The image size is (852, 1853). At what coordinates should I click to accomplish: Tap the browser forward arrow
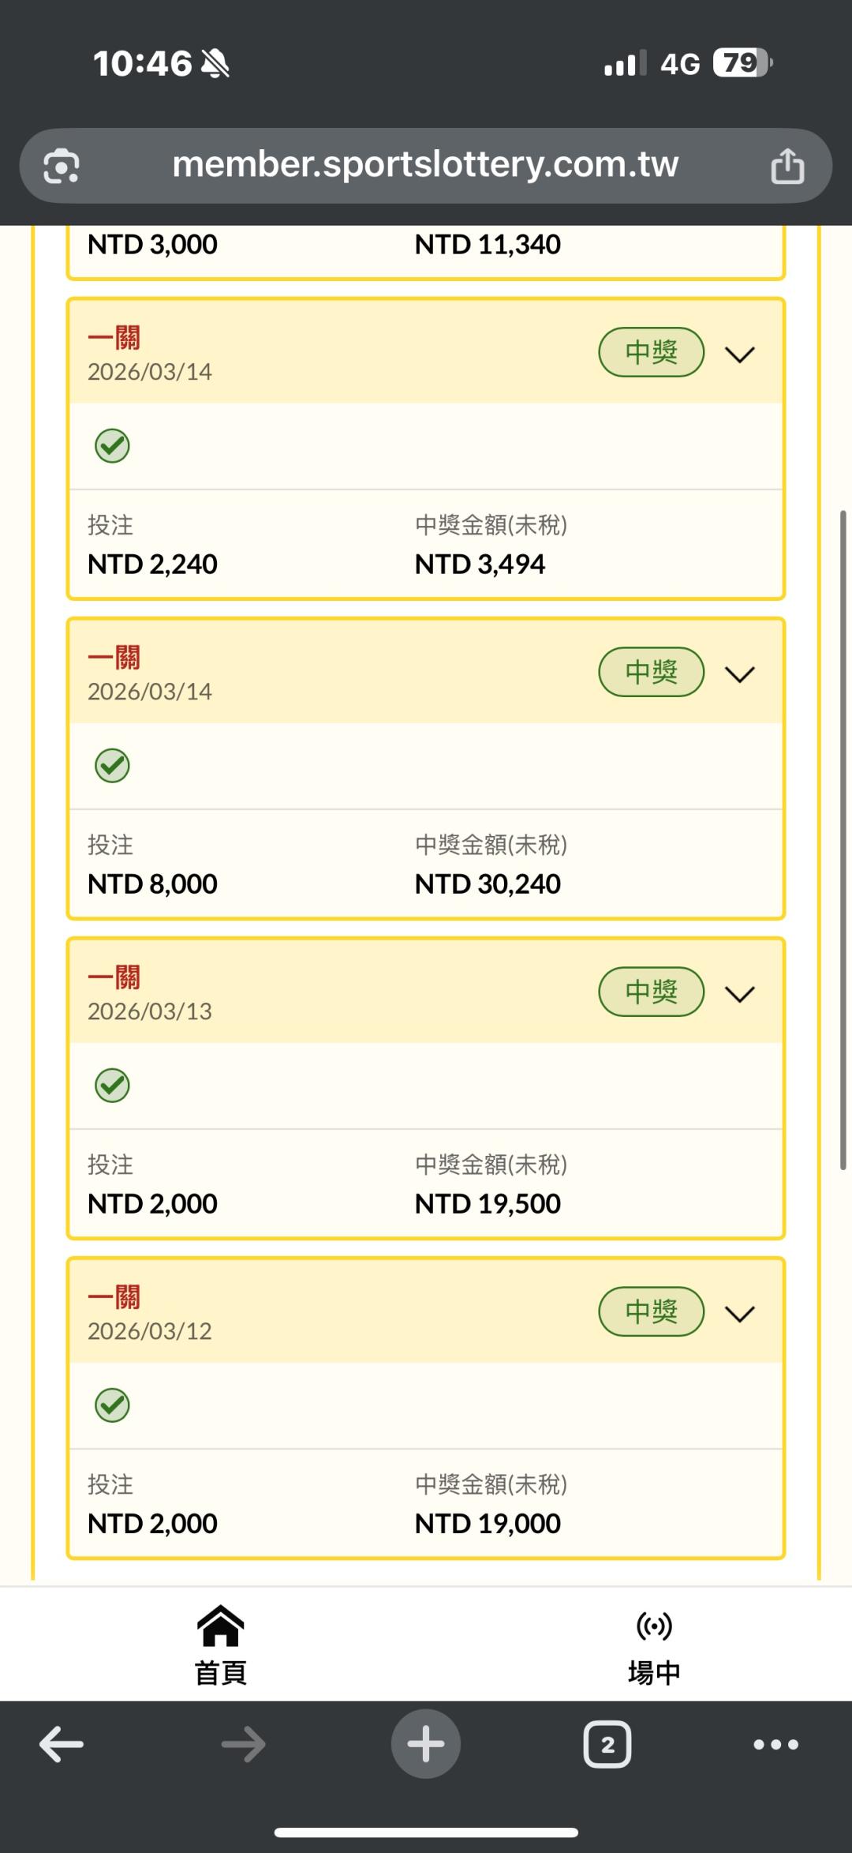[243, 1744]
